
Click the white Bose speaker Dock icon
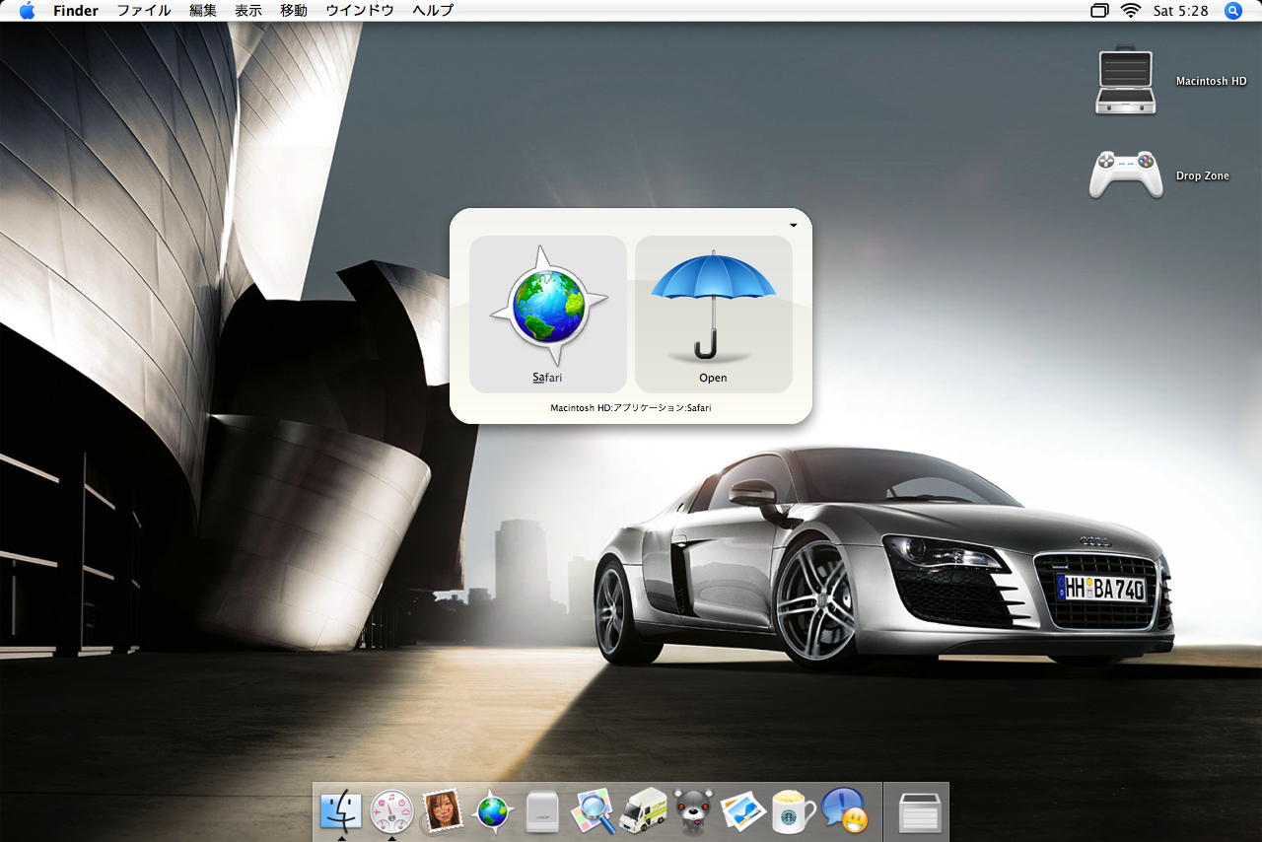point(542,811)
